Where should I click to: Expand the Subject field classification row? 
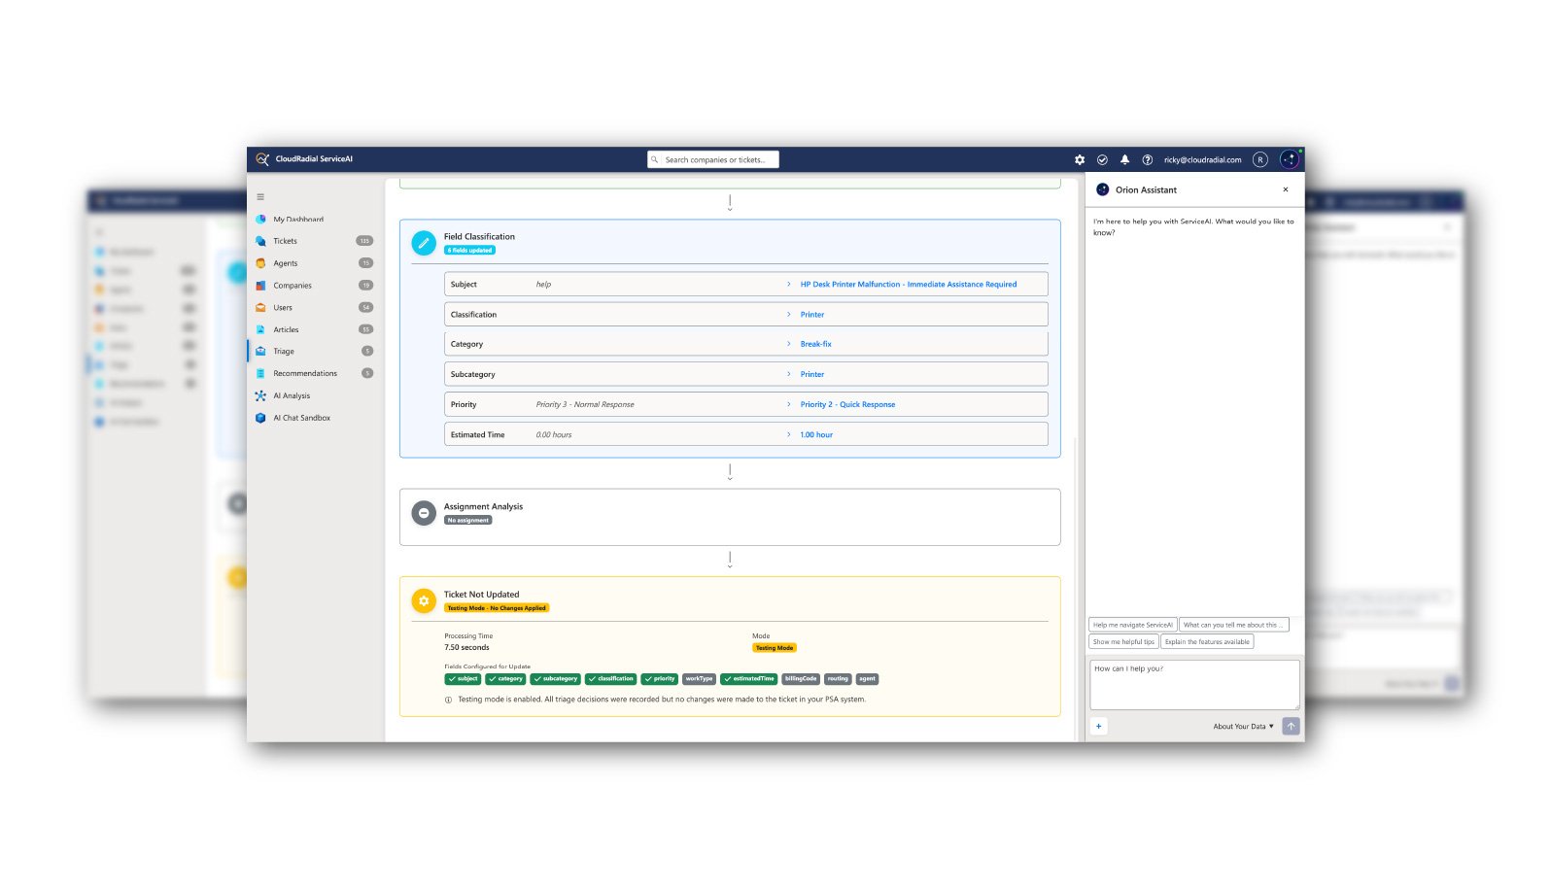pos(745,285)
